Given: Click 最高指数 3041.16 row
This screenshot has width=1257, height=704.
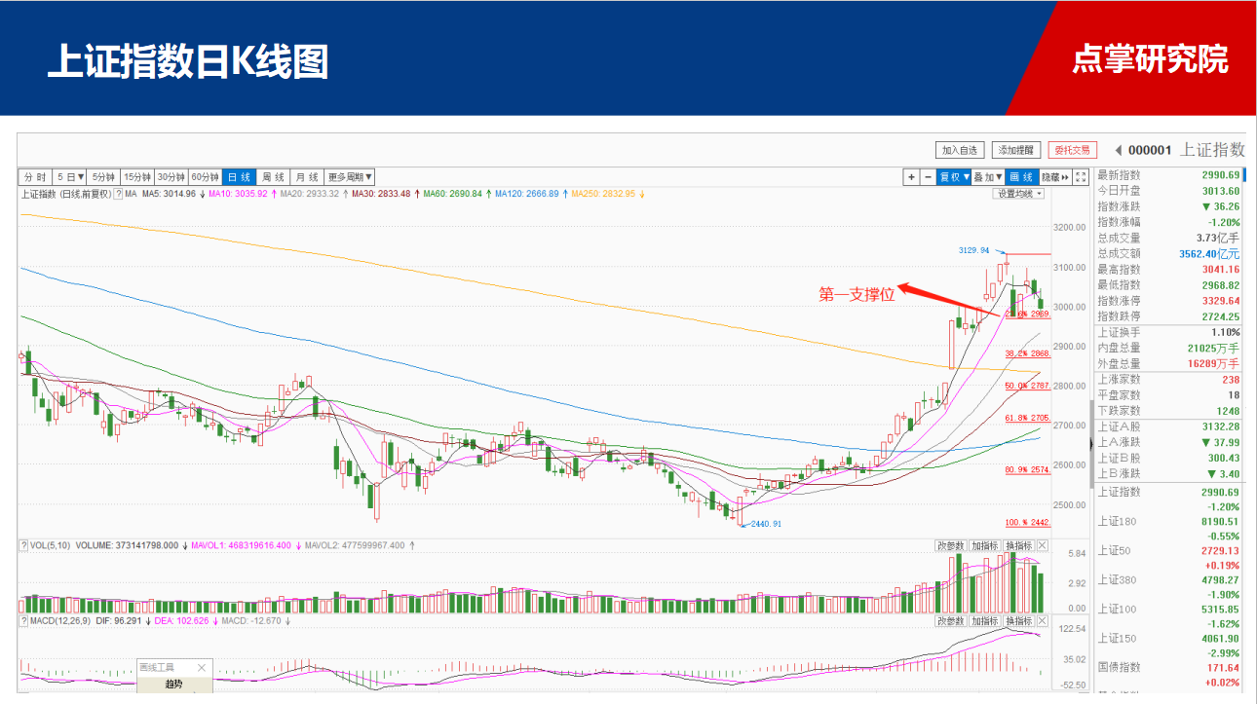Looking at the screenshot, I should coord(1168,269).
